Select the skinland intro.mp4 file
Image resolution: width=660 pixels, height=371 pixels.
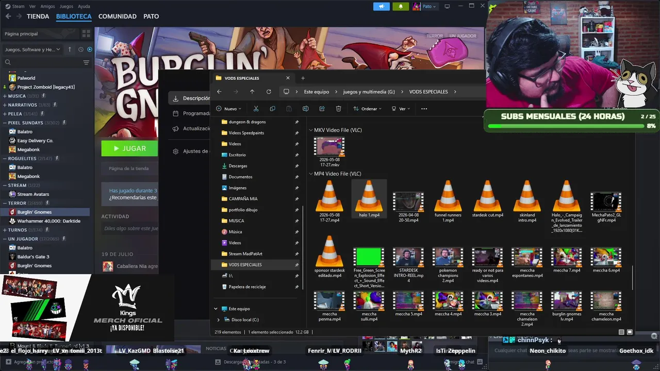point(527,201)
